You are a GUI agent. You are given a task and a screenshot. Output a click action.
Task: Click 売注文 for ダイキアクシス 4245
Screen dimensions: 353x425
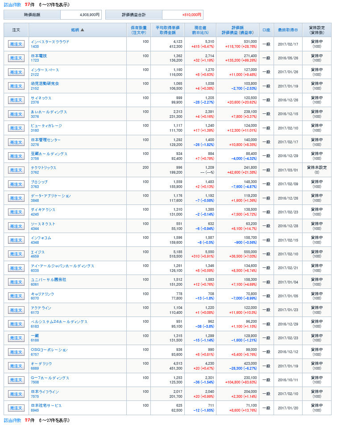tap(16, 212)
